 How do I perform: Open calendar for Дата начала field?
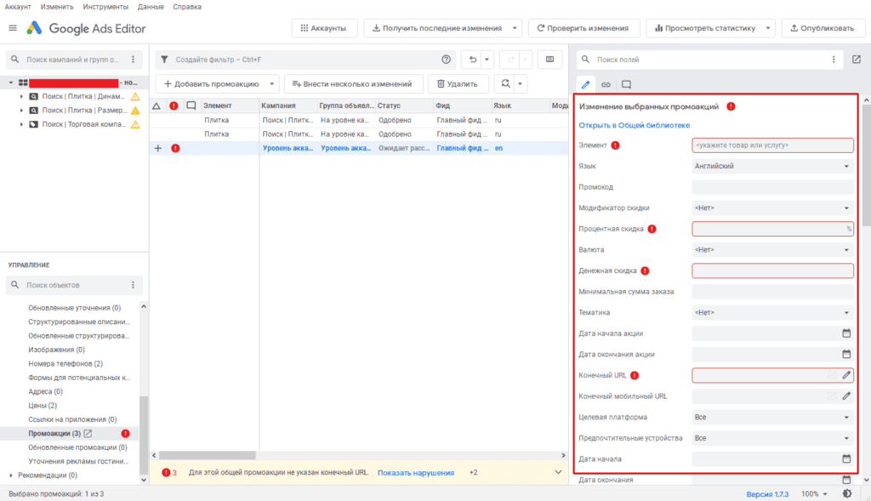[x=846, y=458]
